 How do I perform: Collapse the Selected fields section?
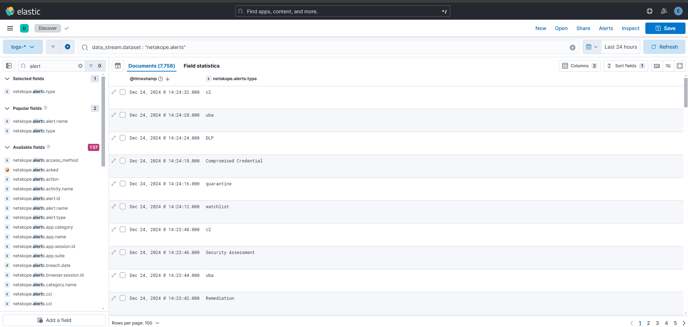click(7, 79)
